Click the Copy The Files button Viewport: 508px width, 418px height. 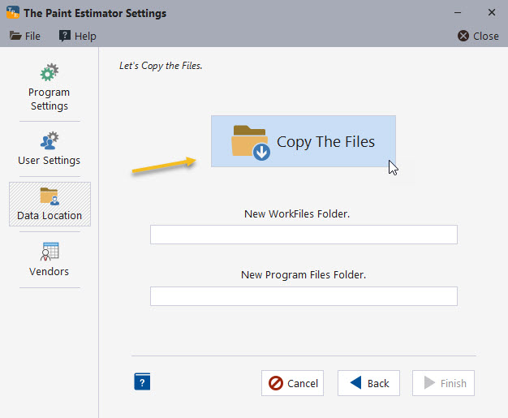click(304, 141)
